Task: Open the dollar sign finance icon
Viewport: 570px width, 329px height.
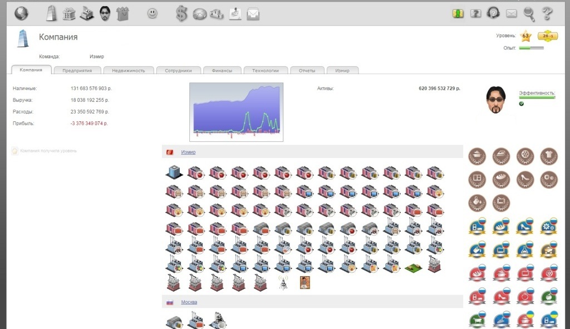Action: 181,13
